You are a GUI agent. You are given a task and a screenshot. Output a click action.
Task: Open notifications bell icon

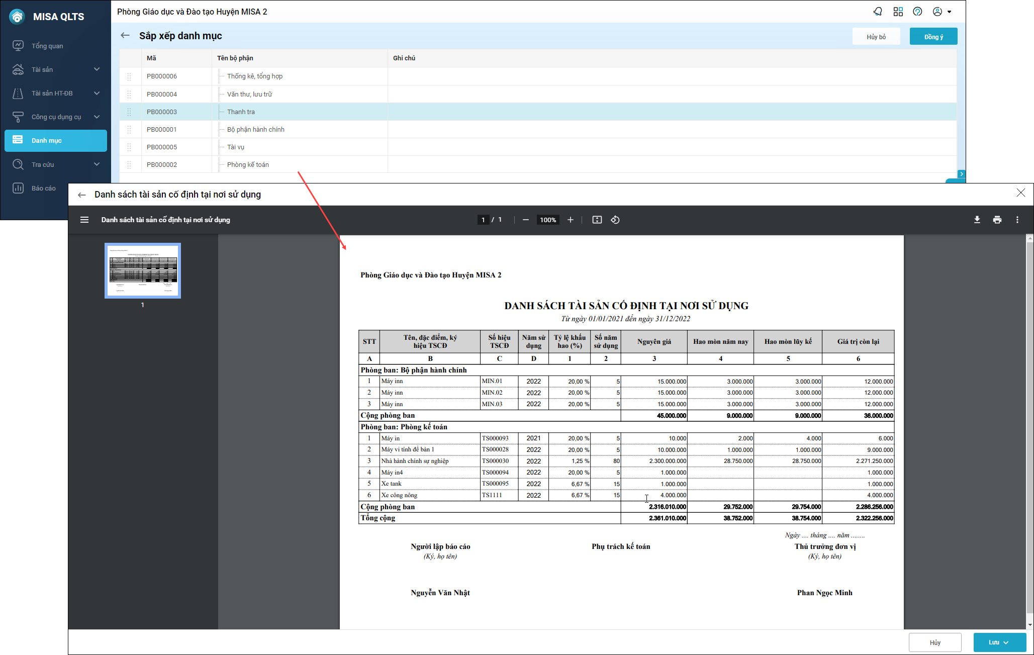[x=878, y=12]
